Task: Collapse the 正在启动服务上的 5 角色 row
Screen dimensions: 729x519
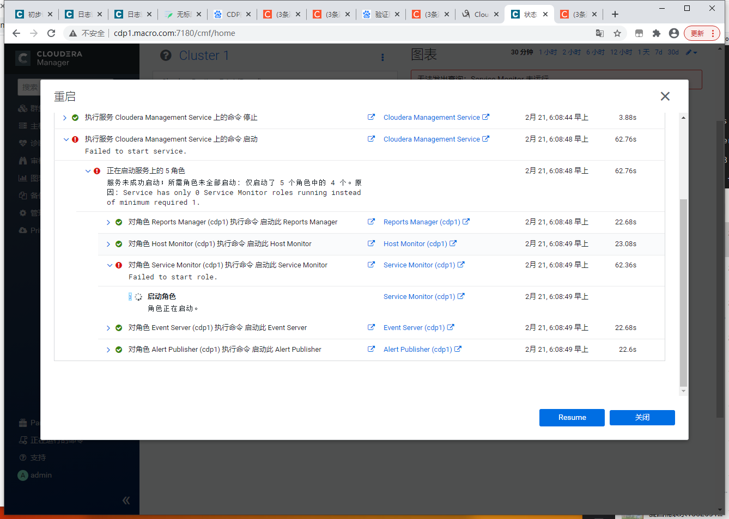Action: [x=88, y=171]
